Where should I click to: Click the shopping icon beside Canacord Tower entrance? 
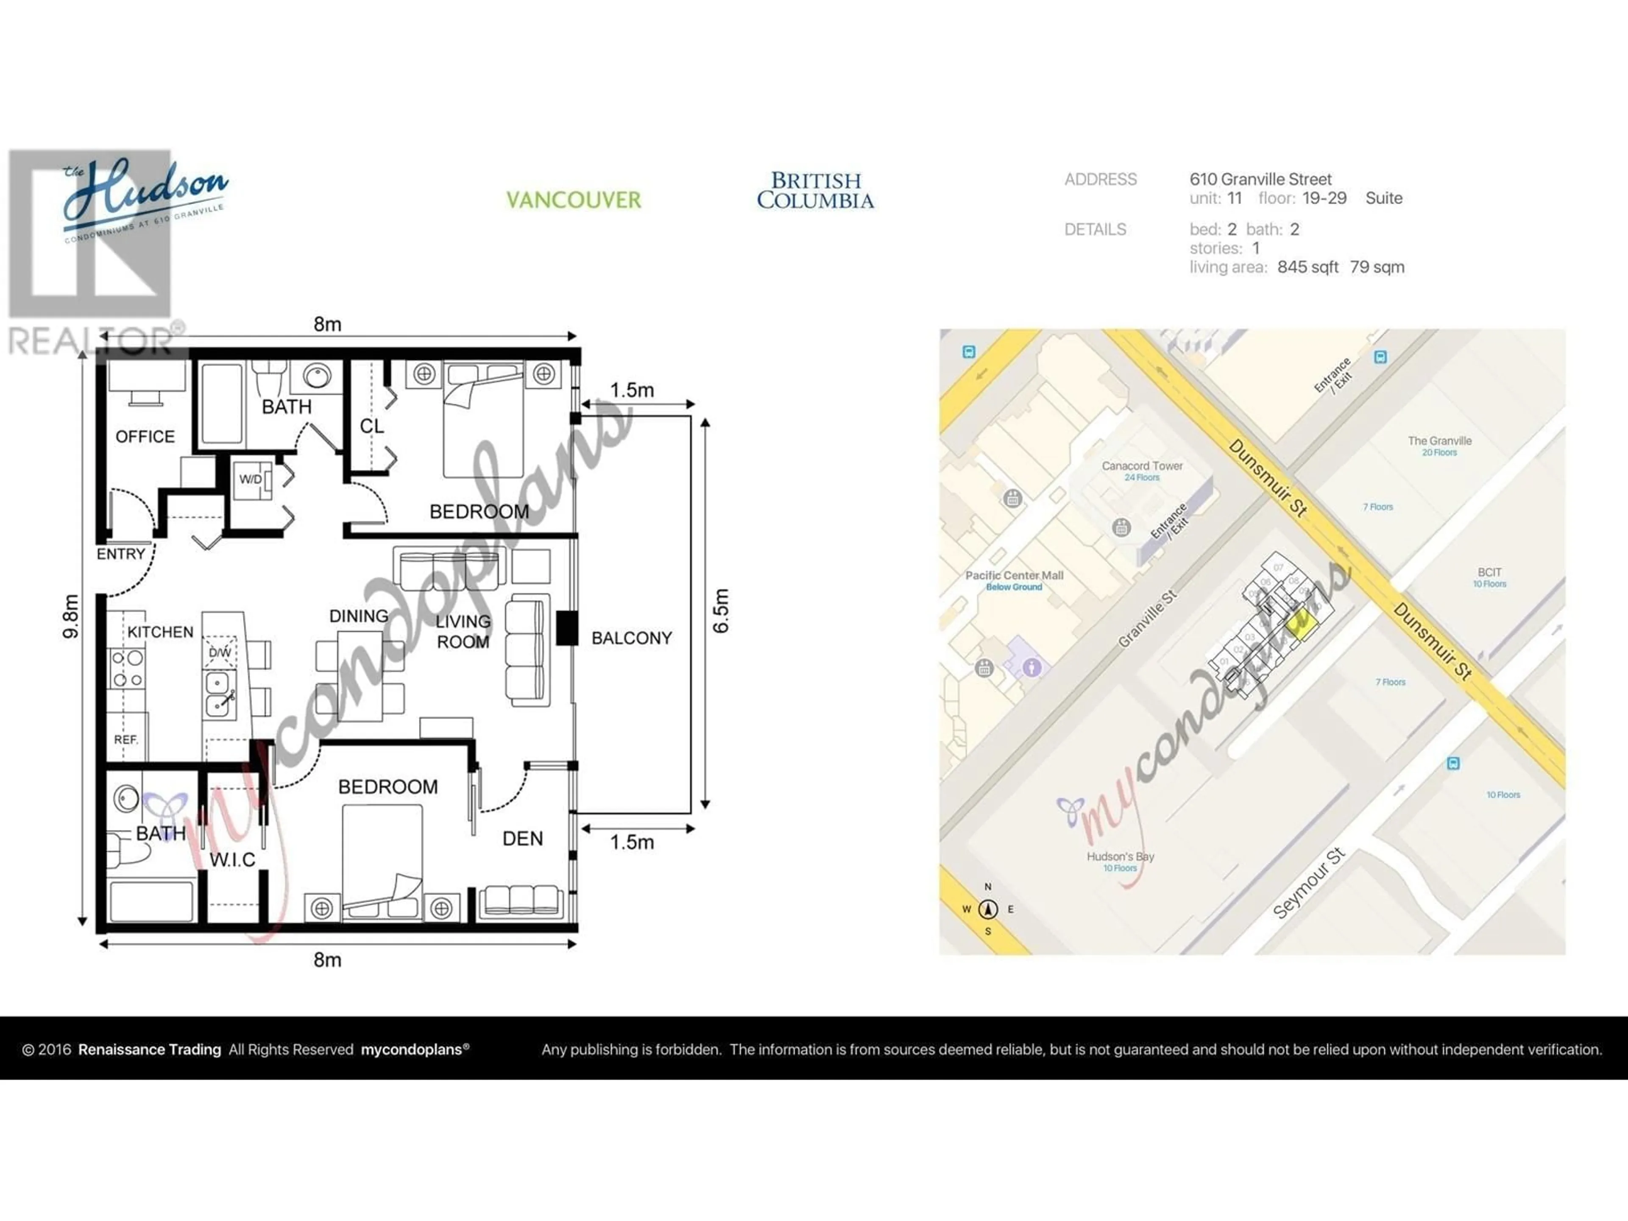click(1121, 527)
